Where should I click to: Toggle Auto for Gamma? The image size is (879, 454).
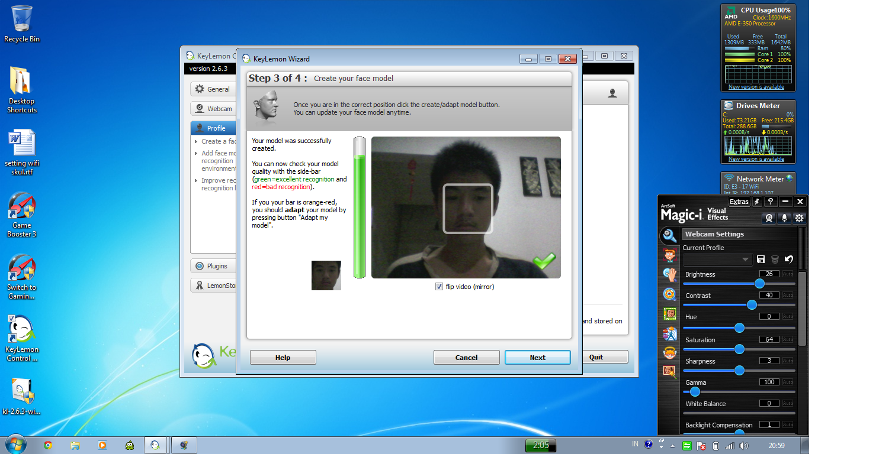[x=788, y=382]
